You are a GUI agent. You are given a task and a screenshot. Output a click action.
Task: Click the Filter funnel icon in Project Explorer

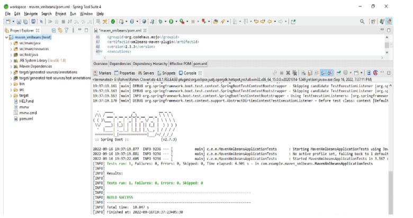click(x=67, y=30)
